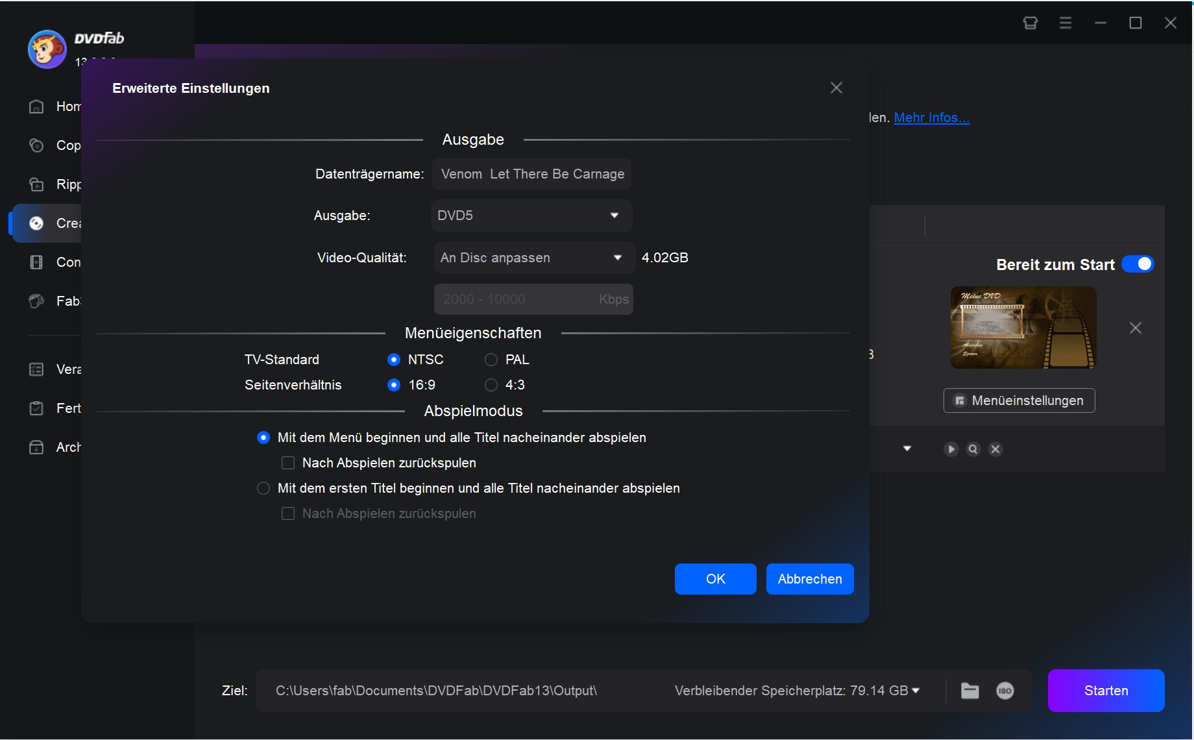The height and width of the screenshot is (740, 1194).
Task: Close the Erweiterte Einstellungen dialog
Action: coord(836,88)
